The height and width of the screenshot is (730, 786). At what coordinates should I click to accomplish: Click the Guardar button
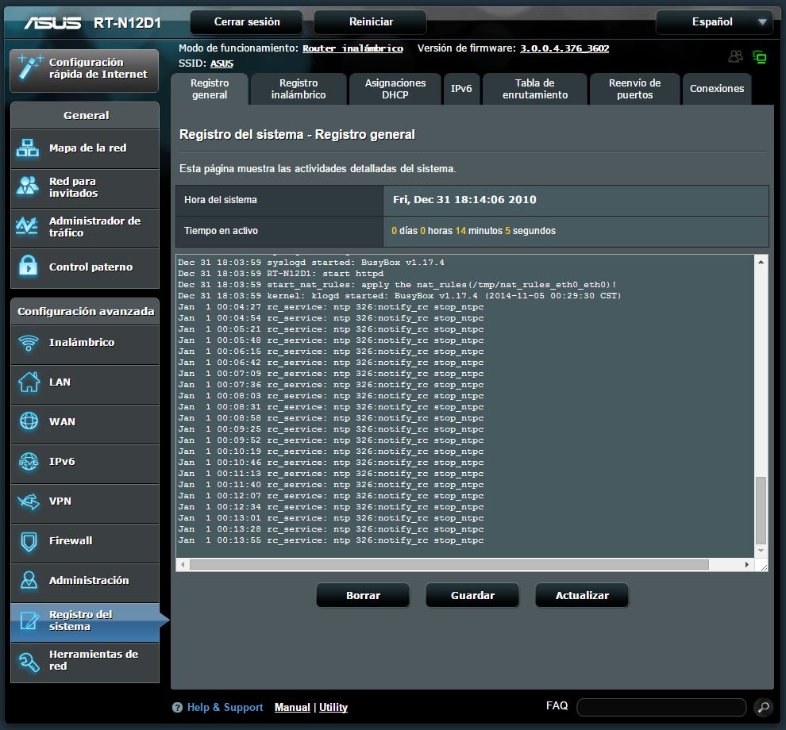472,595
